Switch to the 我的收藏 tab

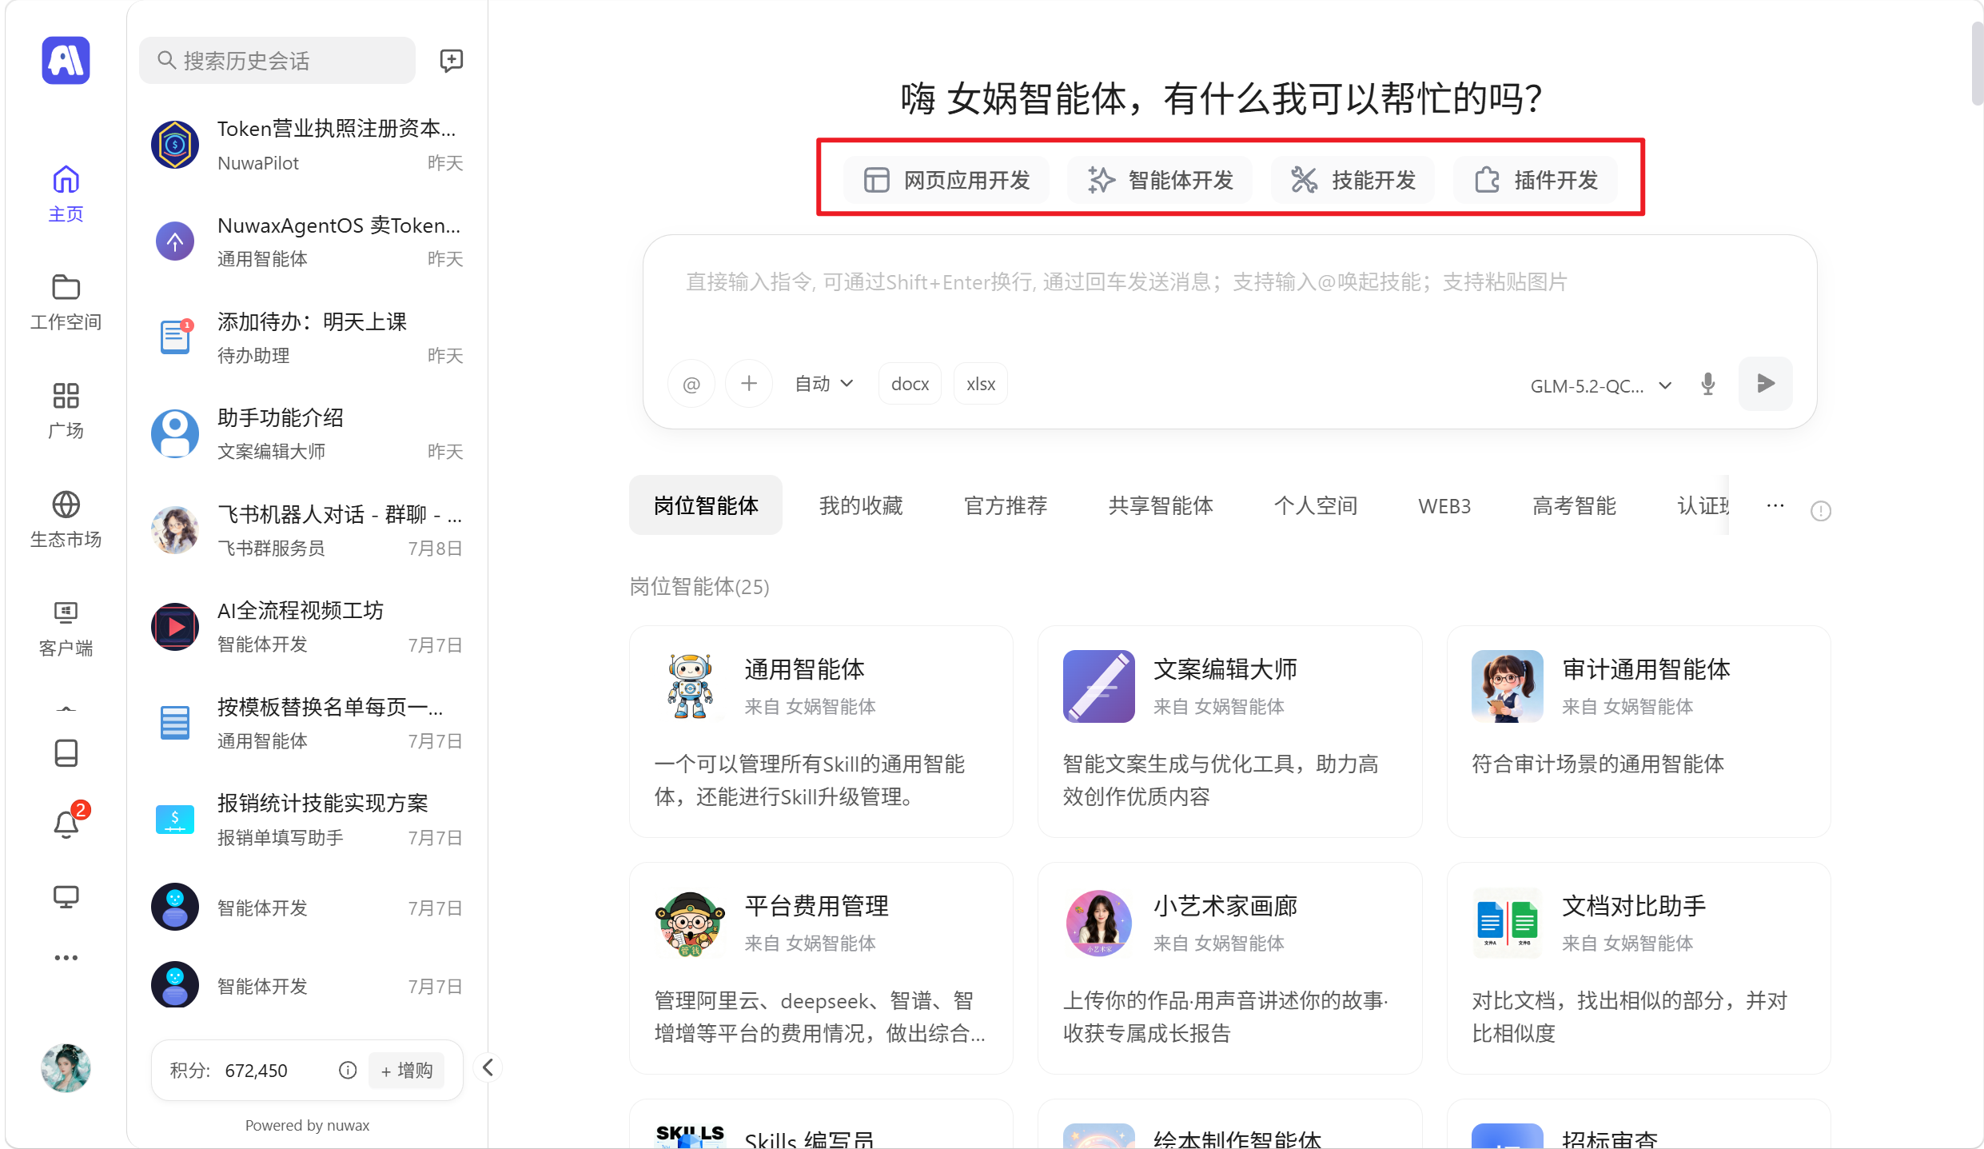pos(861,505)
